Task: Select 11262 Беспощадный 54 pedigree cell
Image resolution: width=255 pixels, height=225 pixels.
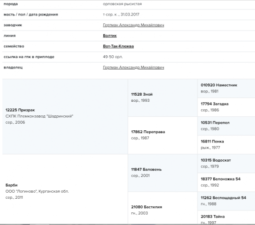Action: pos(226,201)
